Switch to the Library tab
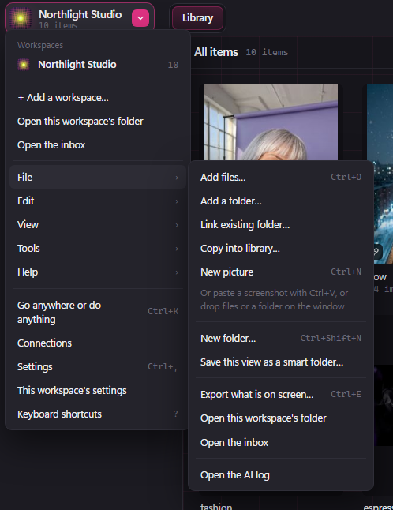The height and width of the screenshot is (510, 393). (x=197, y=18)
